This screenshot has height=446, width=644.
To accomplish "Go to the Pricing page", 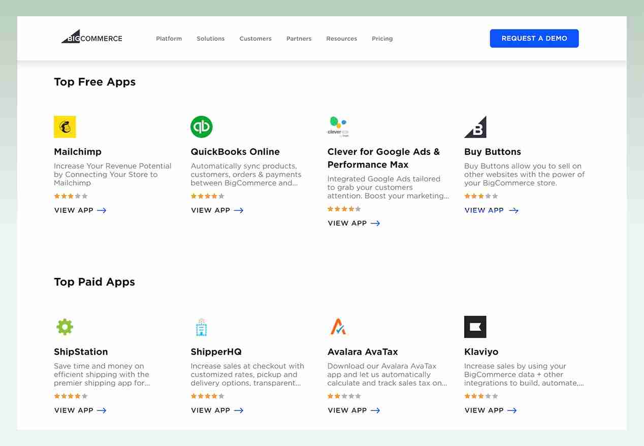I will pos(382,39).
